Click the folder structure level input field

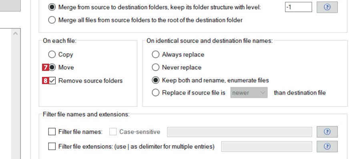pos(298,7)
